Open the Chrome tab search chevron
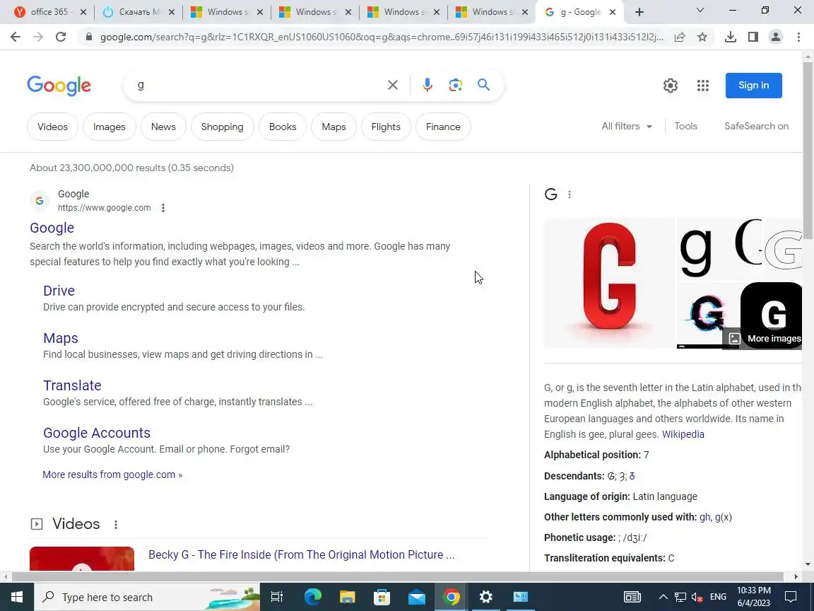 click(x=700, y=11)
